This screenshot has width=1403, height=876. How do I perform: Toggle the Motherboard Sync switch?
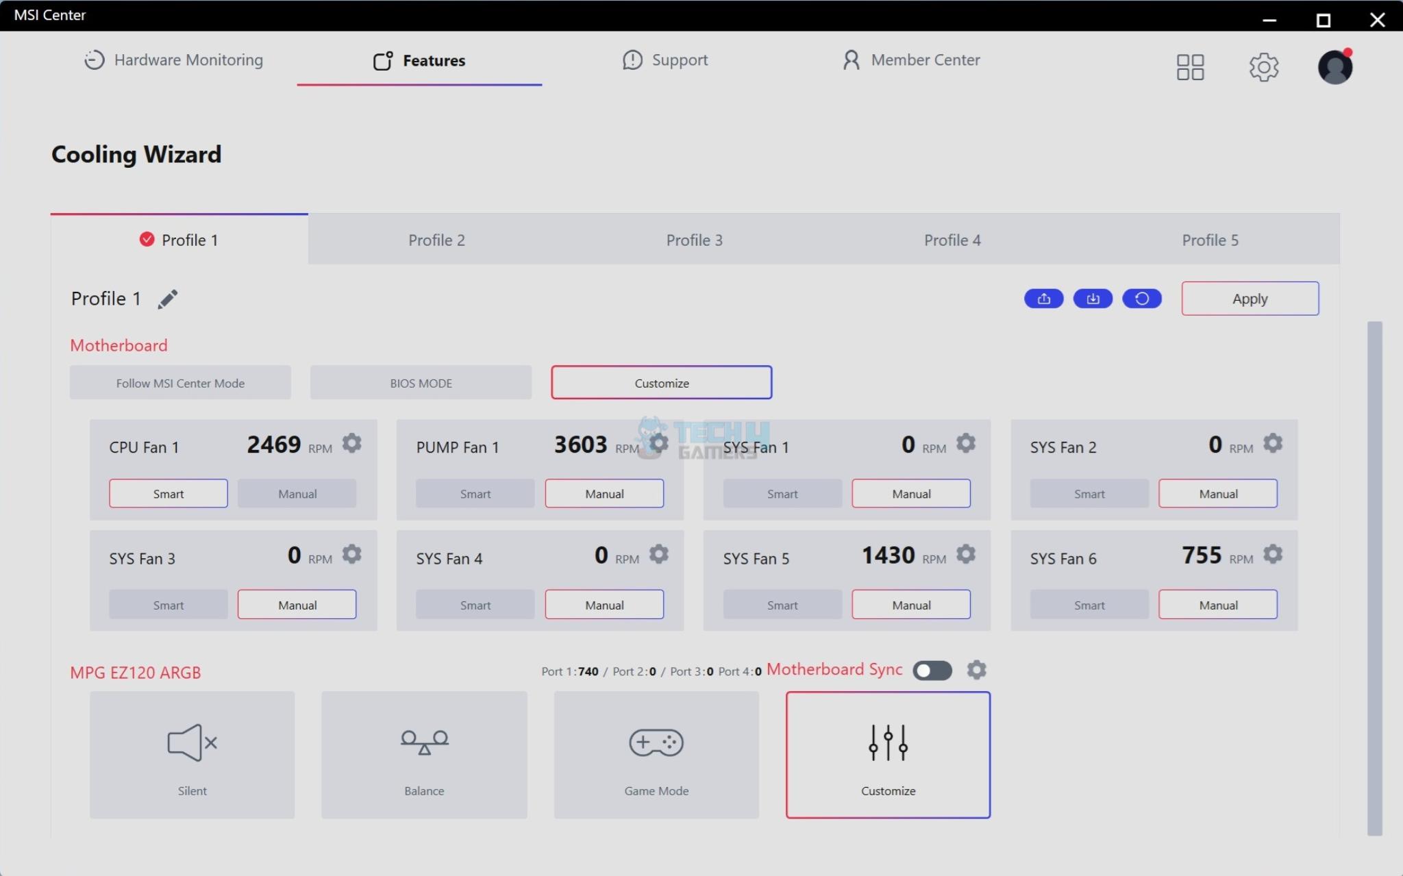click(x=932, y=671)
